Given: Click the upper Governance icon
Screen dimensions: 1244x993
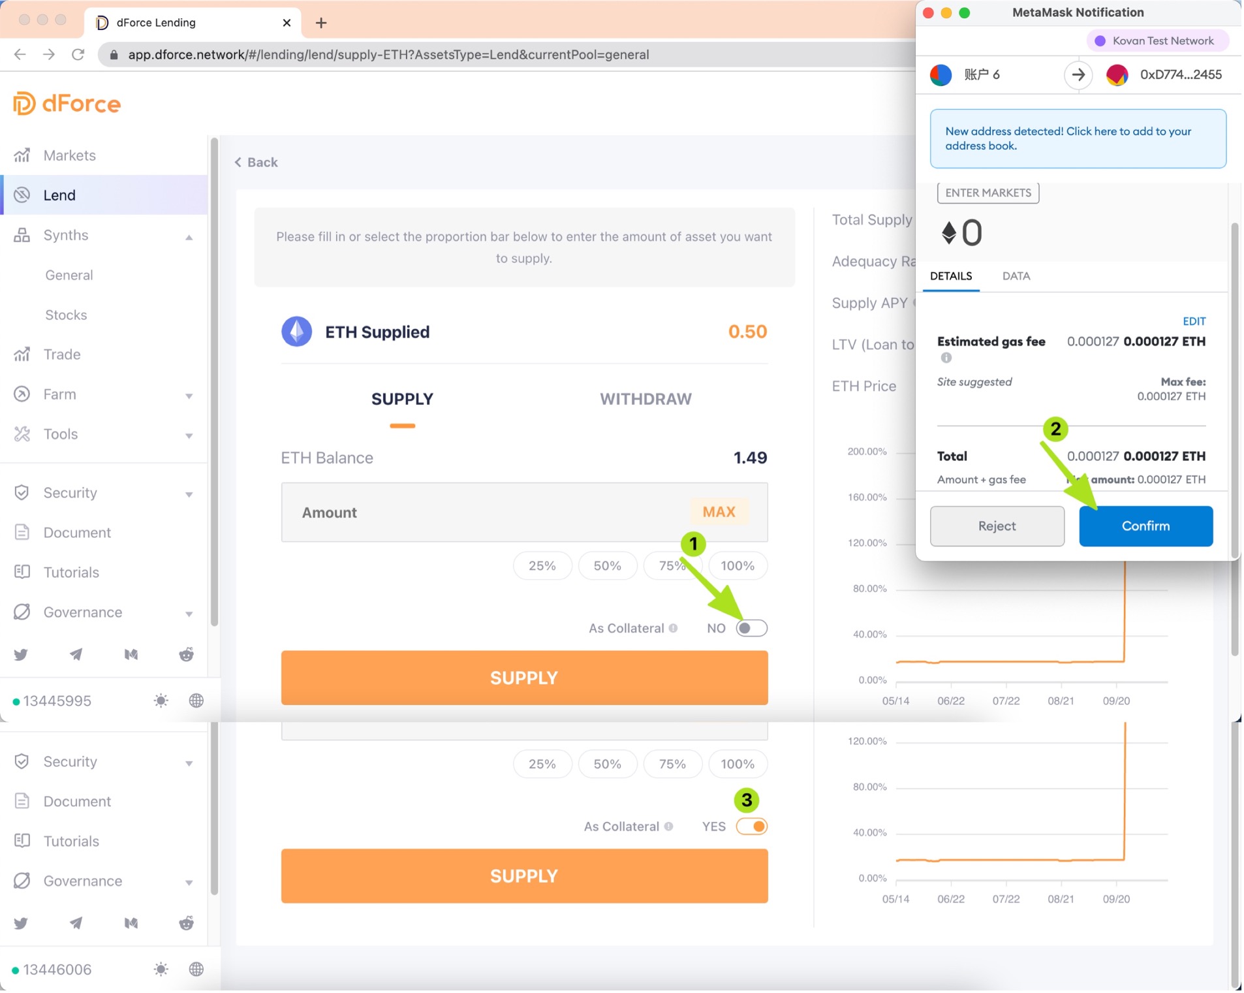Looking at the screenshot, I should 22,612.
